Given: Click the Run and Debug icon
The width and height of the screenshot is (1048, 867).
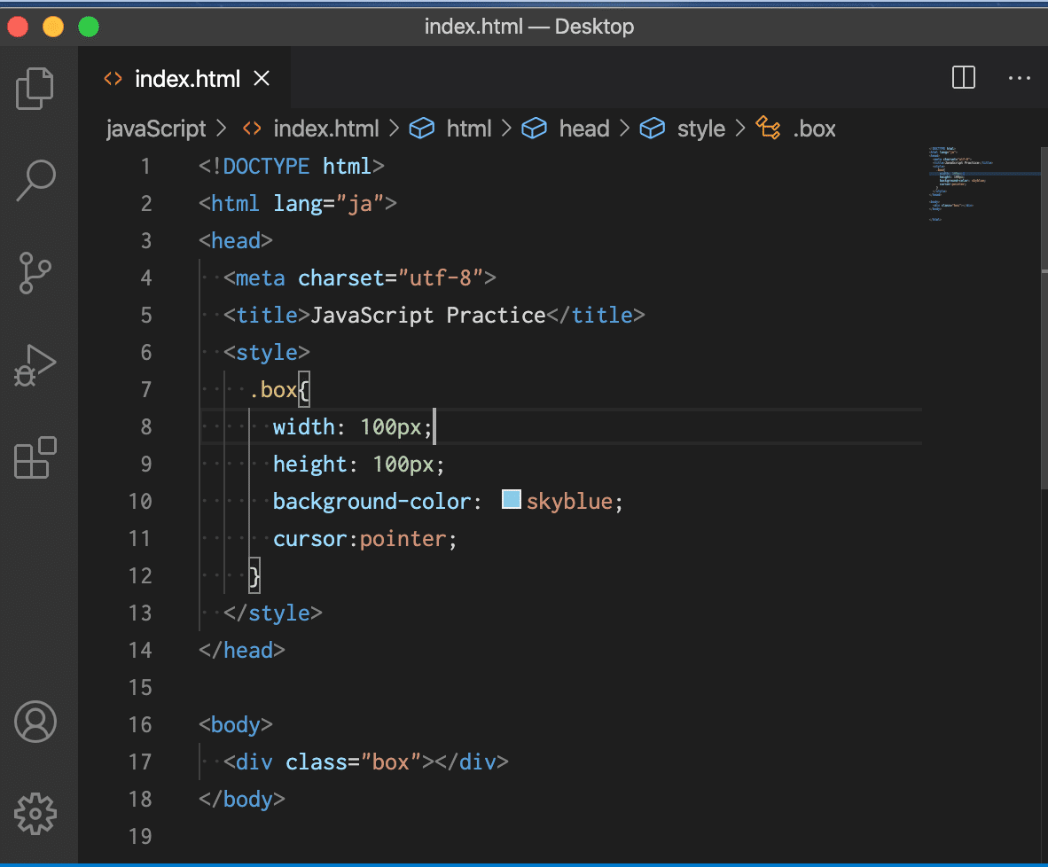Looking at the screenshot, I should [x=35, y=365].
